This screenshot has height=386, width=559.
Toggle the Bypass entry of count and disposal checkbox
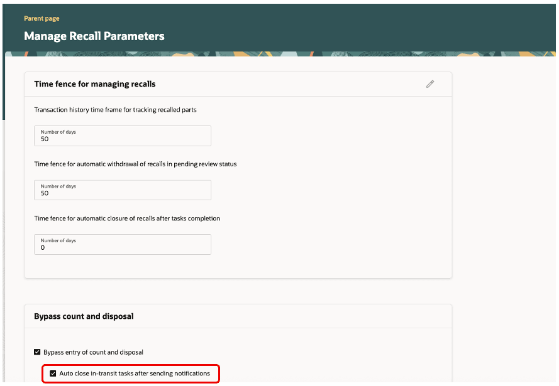pyautogui.click(x=36, y=352)
